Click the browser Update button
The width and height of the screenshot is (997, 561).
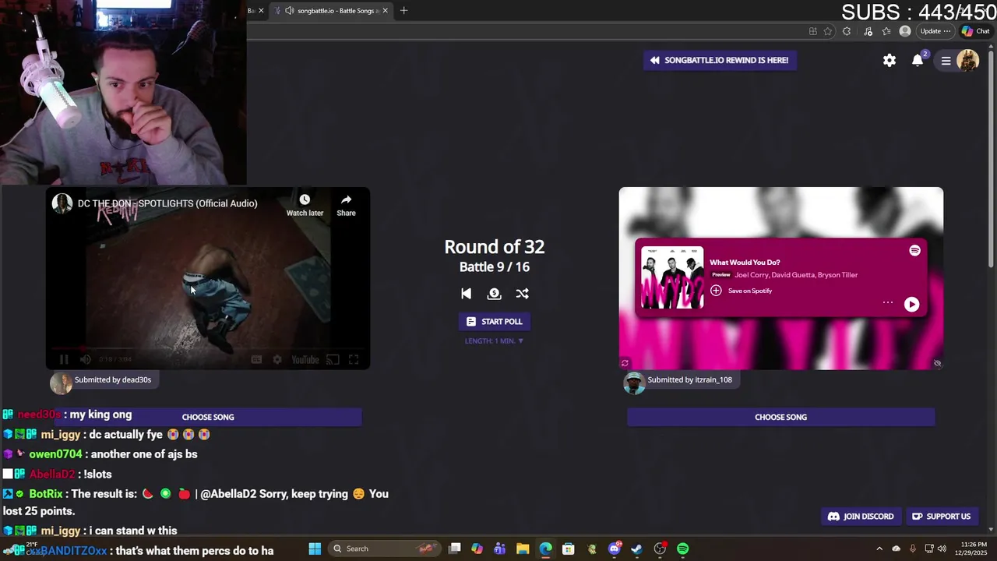[x=935, y=31]
